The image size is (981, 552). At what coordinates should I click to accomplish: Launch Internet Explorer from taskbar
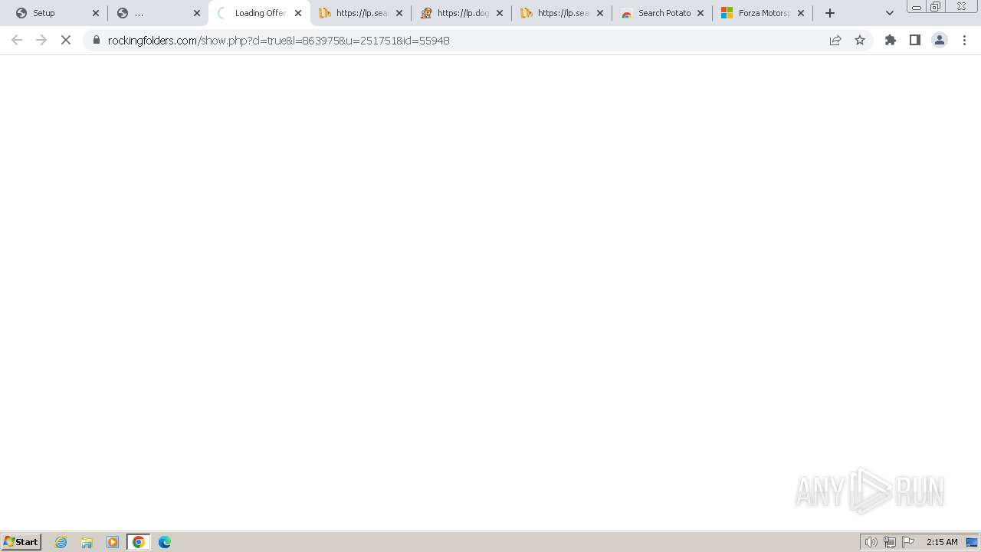(x=61, y=542)
